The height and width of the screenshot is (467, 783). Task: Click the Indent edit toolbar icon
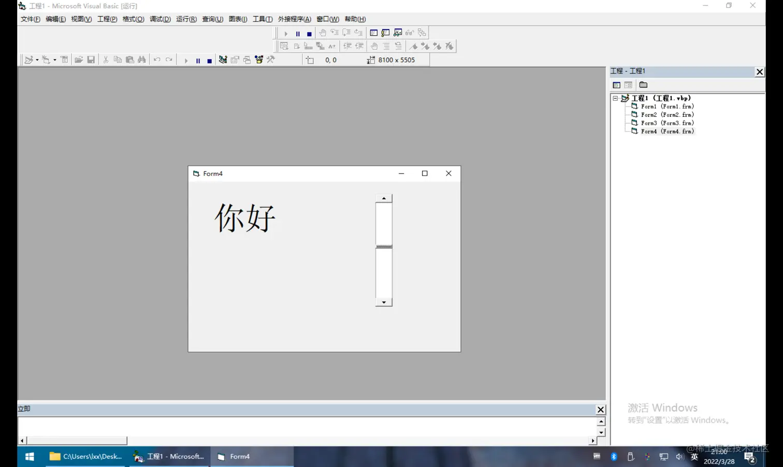(347, 46)
